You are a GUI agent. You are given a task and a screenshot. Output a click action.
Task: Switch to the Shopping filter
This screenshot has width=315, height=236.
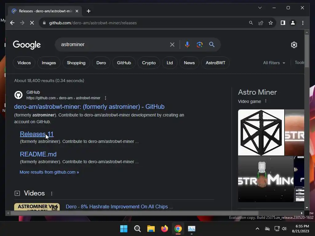76,63
